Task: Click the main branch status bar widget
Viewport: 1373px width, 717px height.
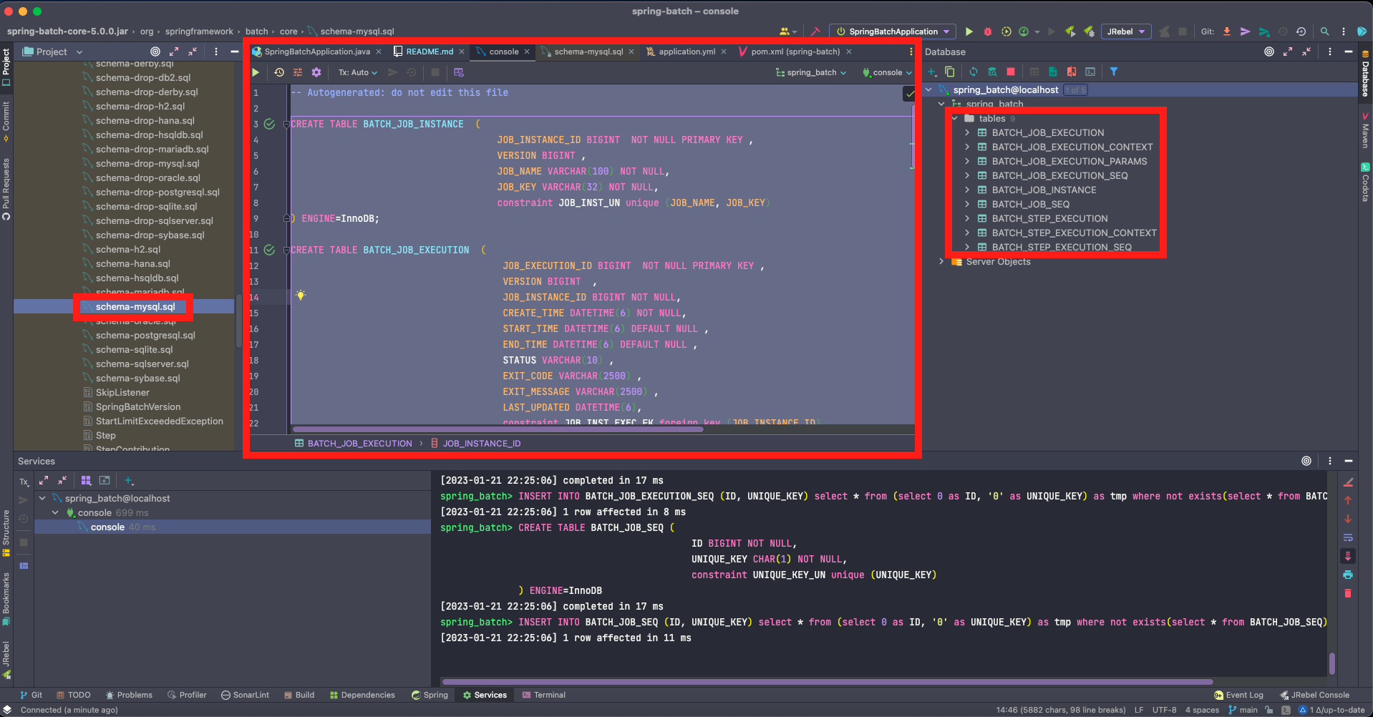Action: [x=1243, y=710]
